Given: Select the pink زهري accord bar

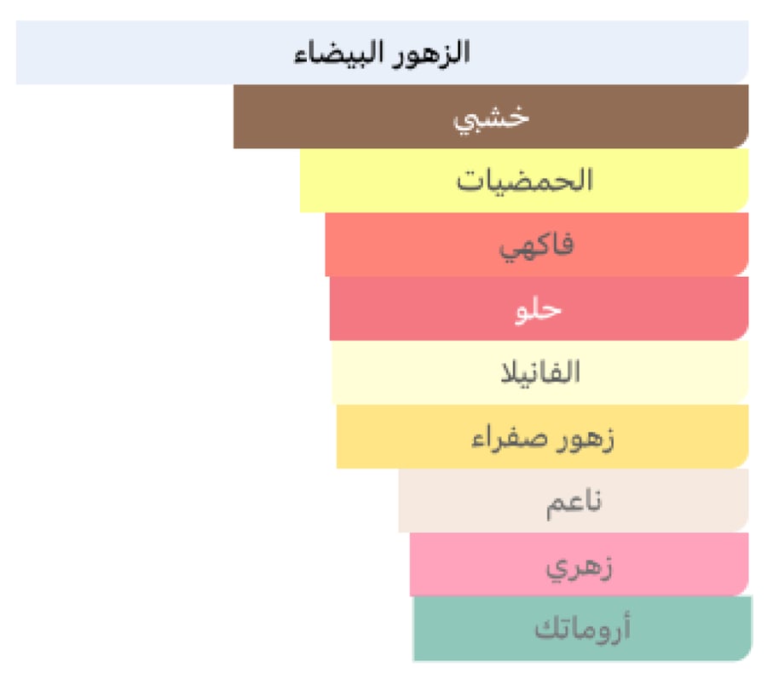Looking at the screenshot, I should pos(580,565).
